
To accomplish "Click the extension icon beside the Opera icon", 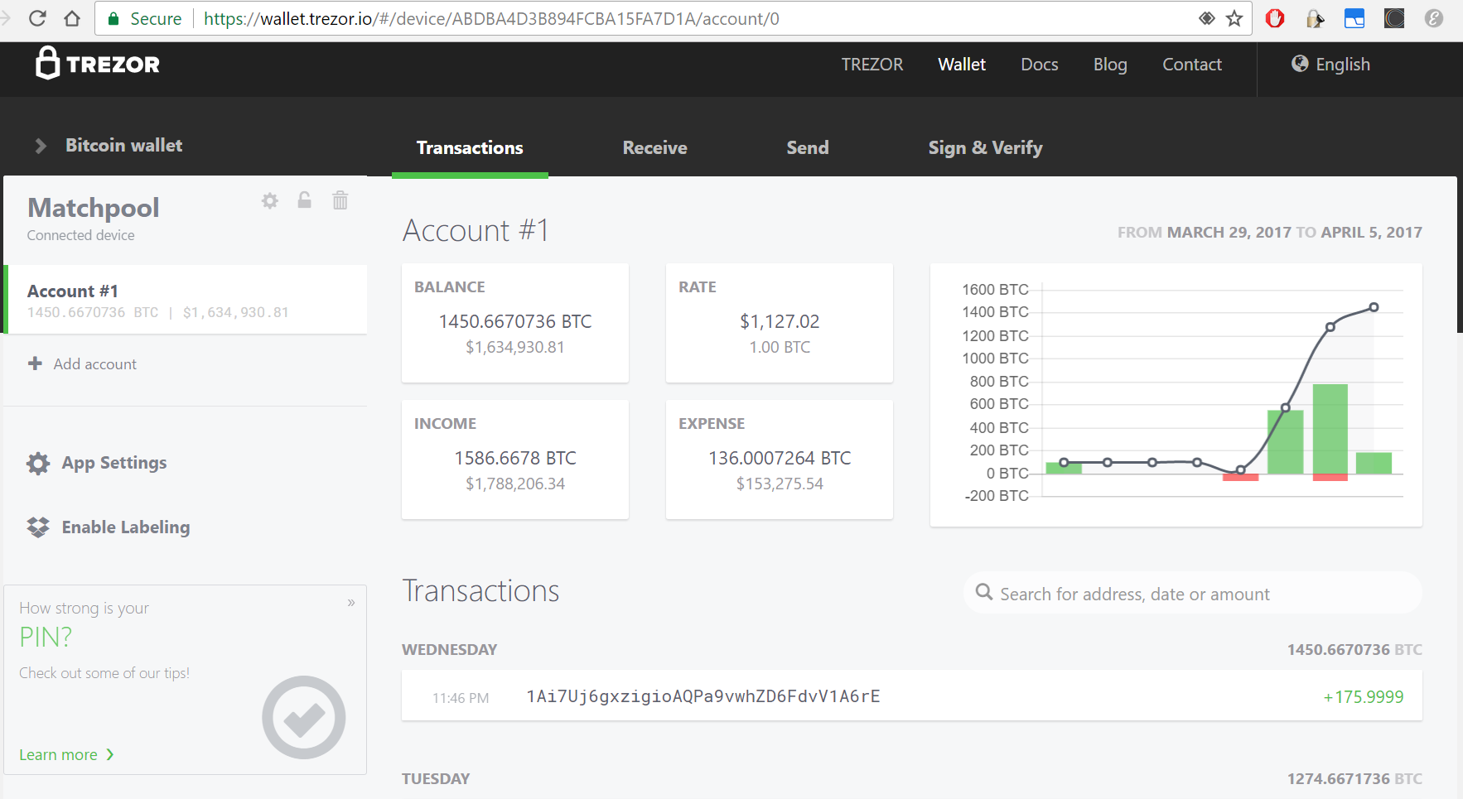I will pos(1315,18).
